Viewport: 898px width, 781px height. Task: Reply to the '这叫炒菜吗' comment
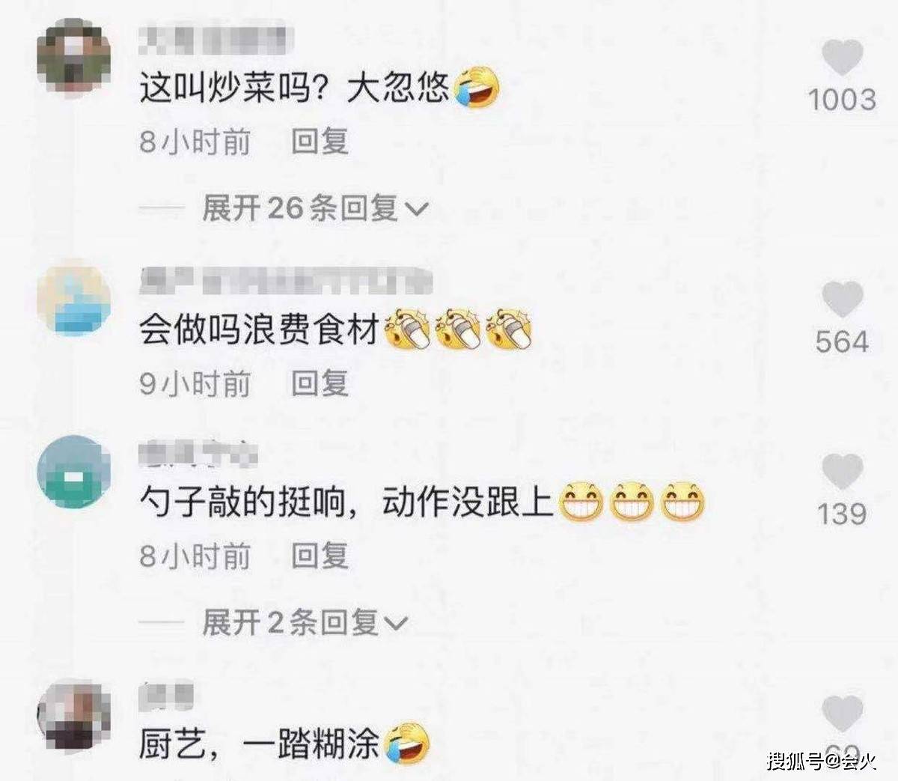click(320, 141)
